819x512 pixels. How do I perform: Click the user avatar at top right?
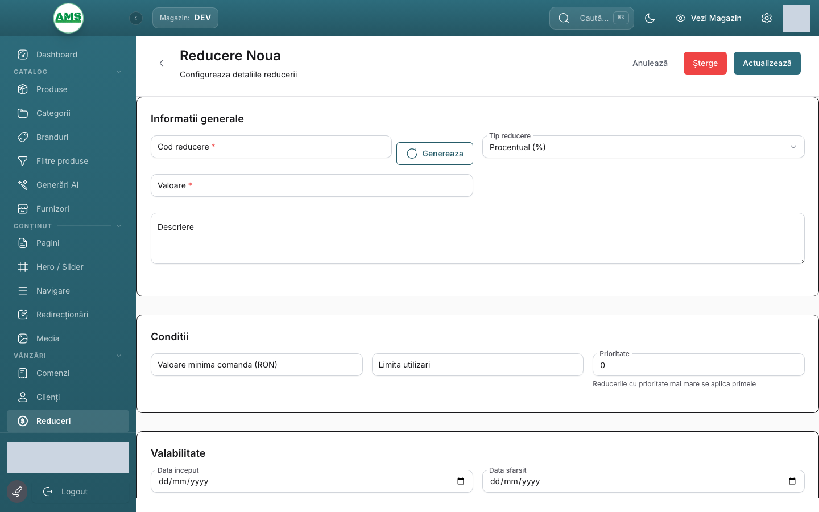[x=796, y=18]
